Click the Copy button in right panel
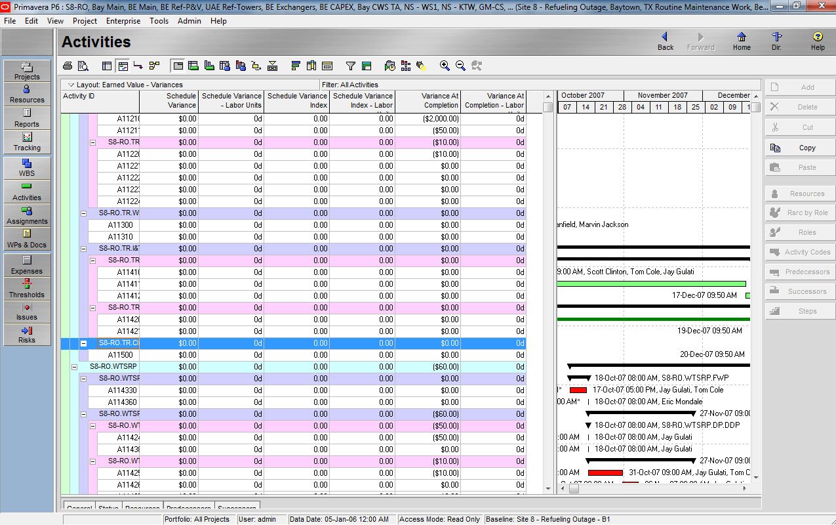 (x=800, y=148)
